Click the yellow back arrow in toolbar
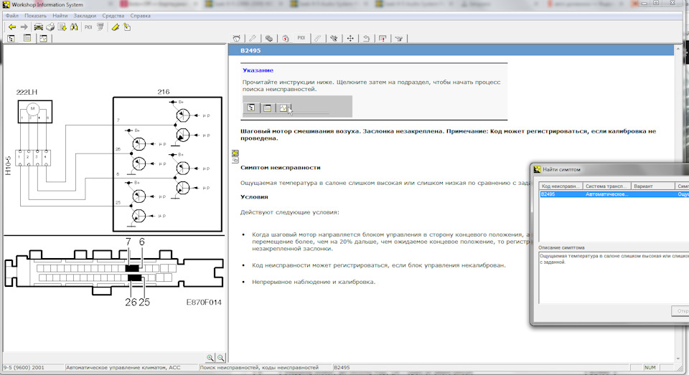 (12, 27)
